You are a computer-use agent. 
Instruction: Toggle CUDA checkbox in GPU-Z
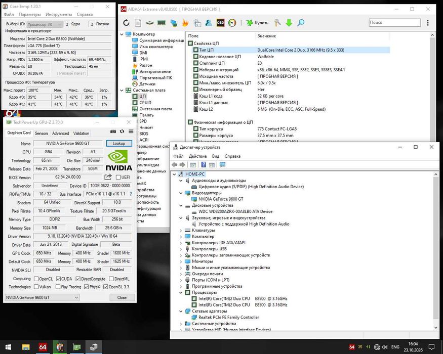58,279
